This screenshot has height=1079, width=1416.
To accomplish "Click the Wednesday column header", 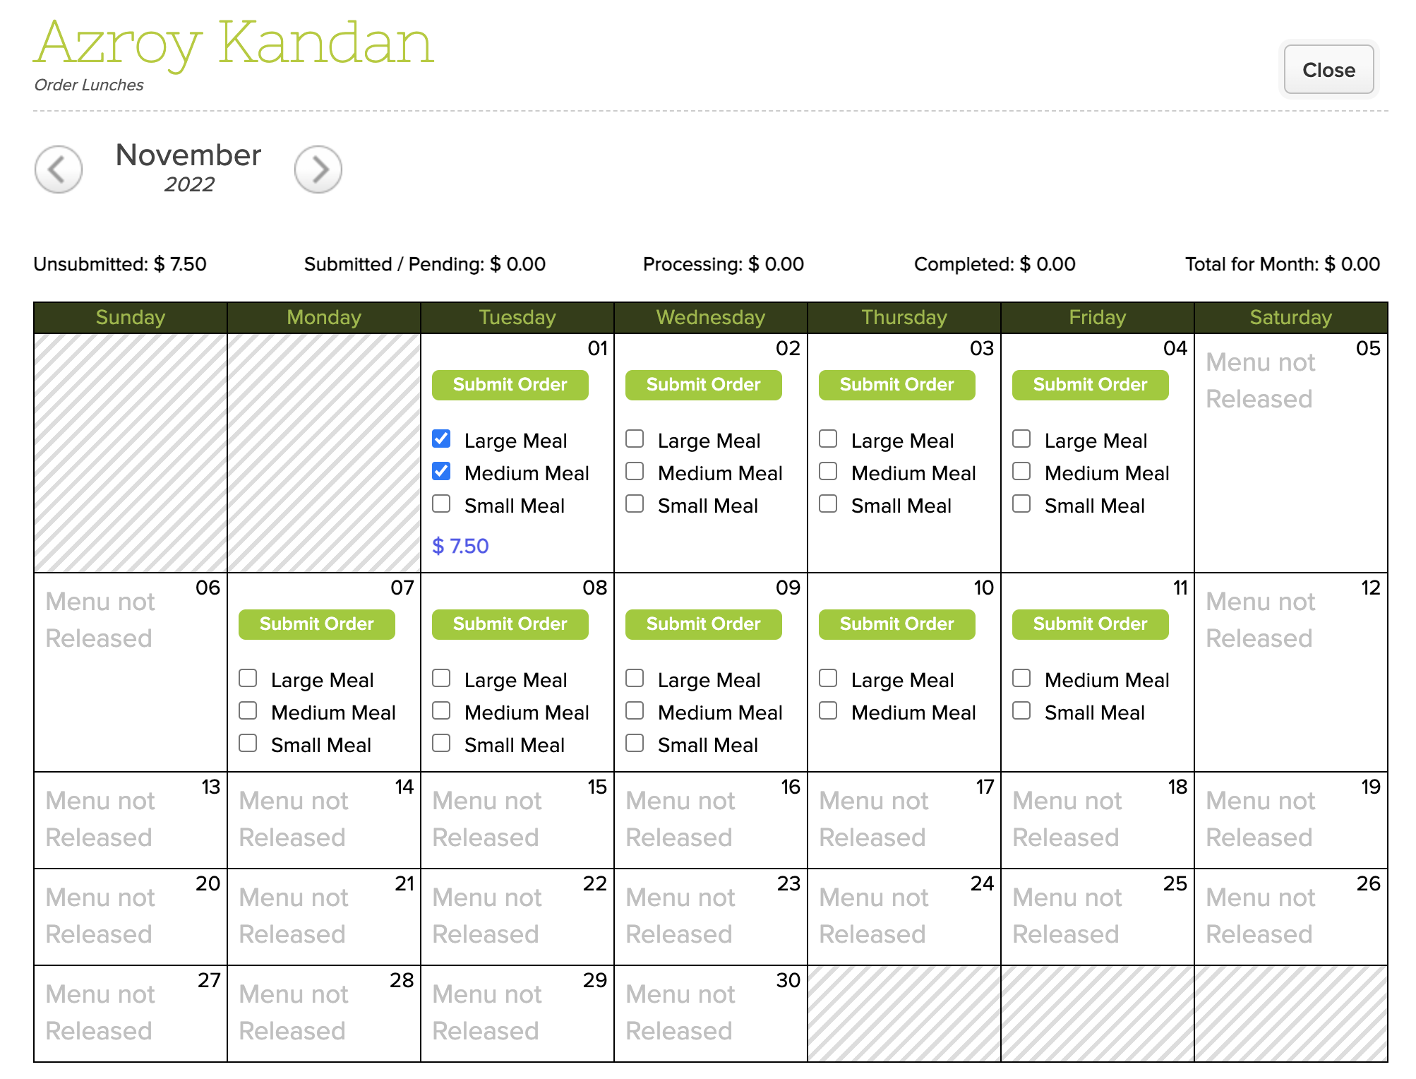I will [710, 318].
